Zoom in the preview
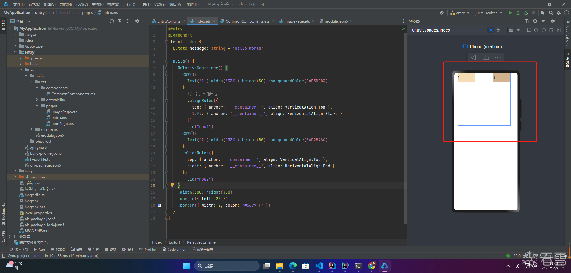 [x=544, y=30]
